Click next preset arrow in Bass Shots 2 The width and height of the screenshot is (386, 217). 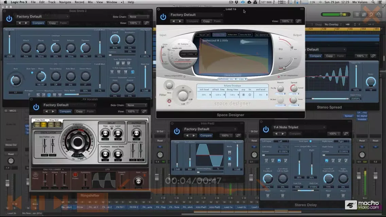26,23
